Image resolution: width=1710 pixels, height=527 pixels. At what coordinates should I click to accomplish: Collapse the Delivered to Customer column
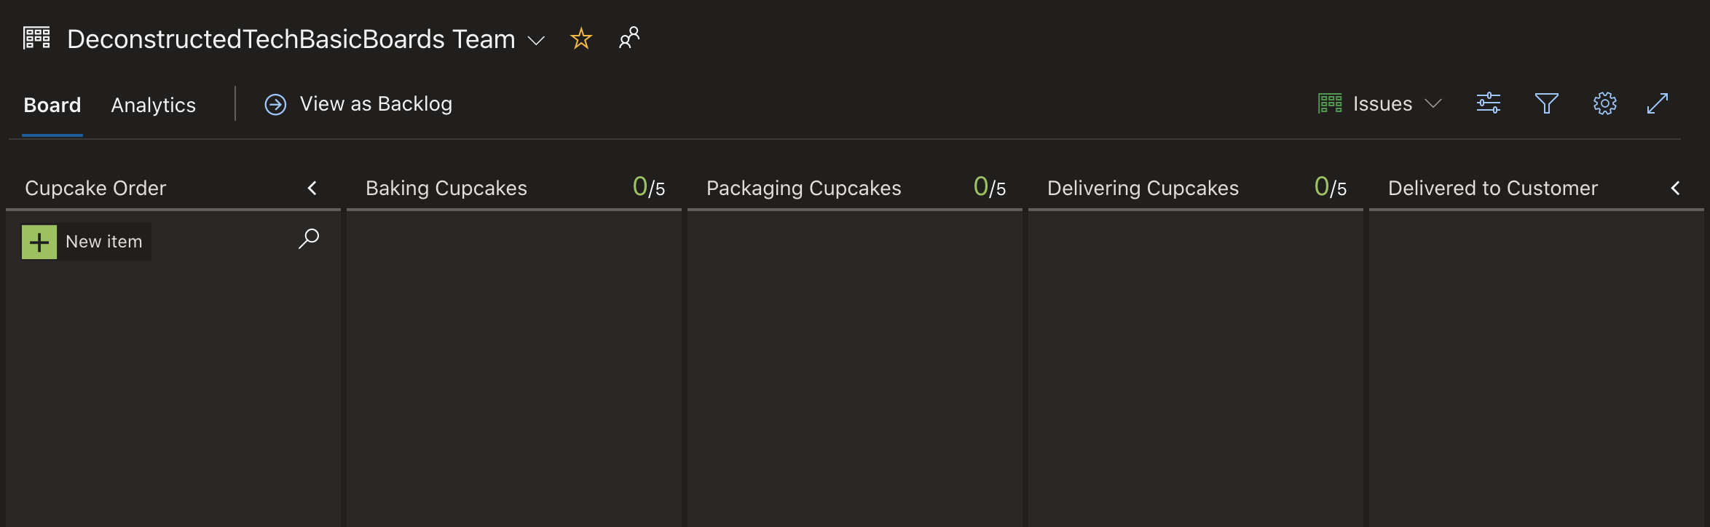pos(1676,188)
